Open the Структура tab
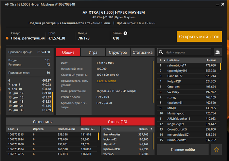The image size is (229, 161). (x=118, y=52)
